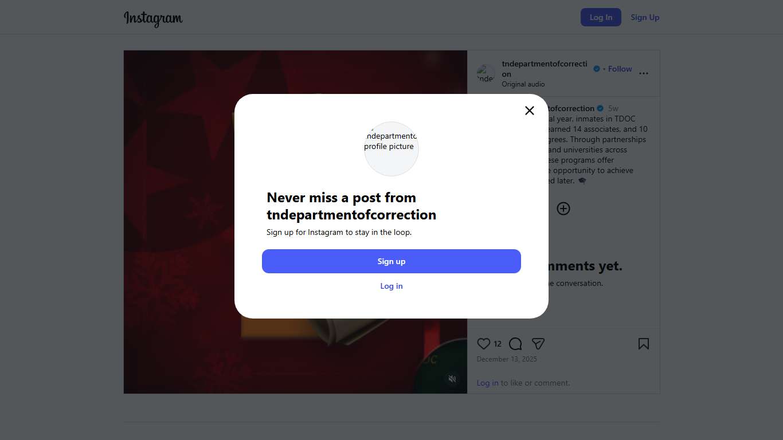Click the December 13, 2025 post date

[x=507, y=359]
